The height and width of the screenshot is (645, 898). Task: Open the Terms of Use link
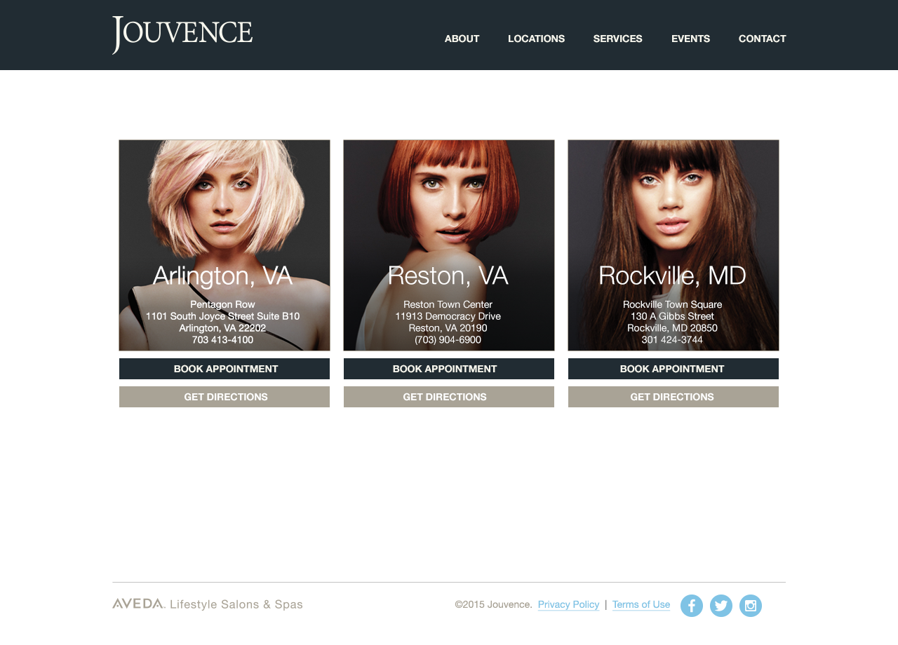point(641,604)
